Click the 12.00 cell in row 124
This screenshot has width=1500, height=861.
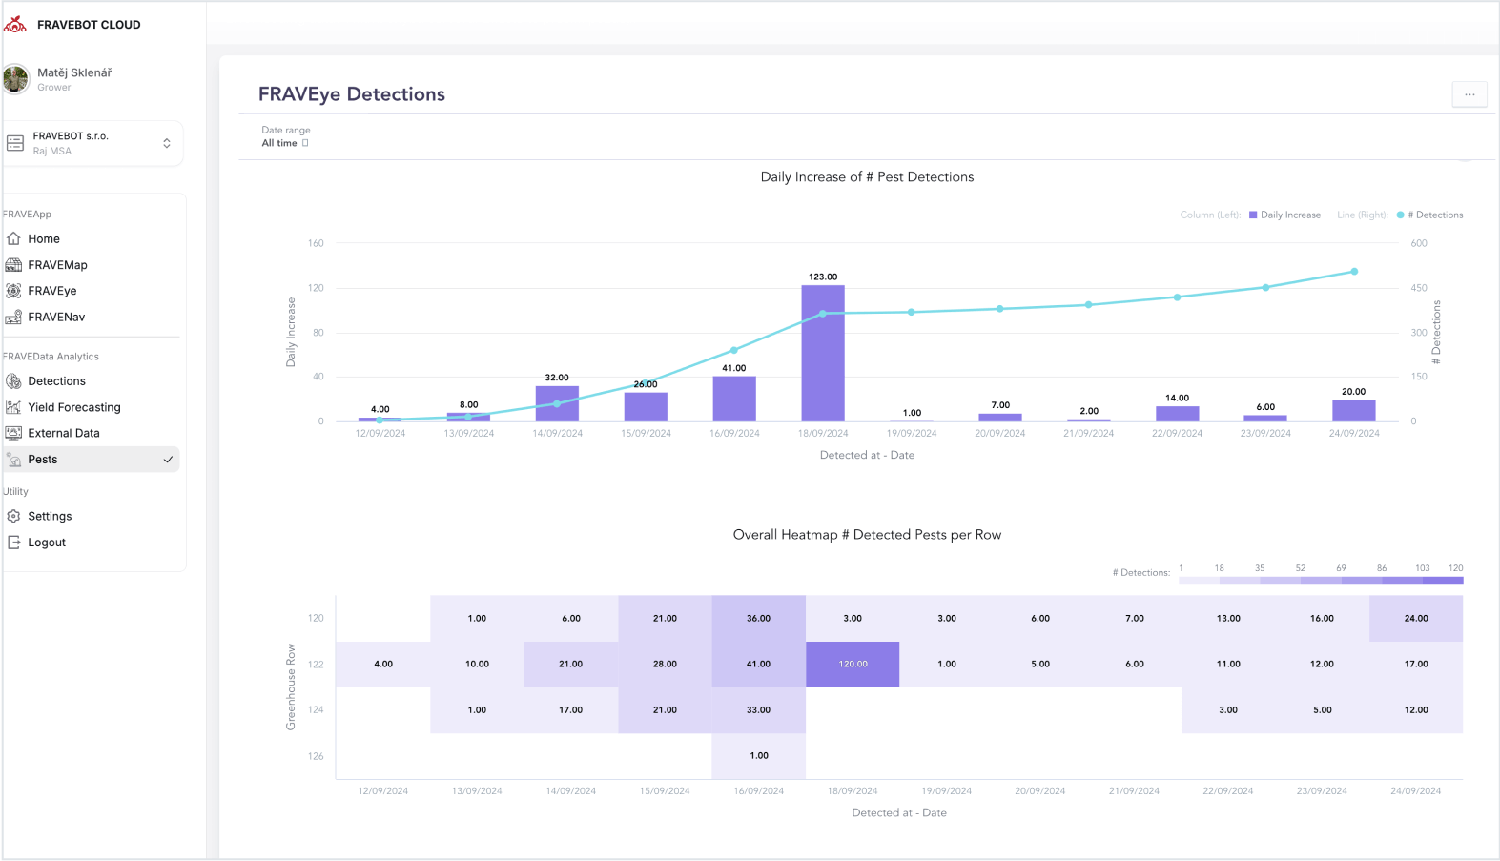click(x=1416, y=710)
